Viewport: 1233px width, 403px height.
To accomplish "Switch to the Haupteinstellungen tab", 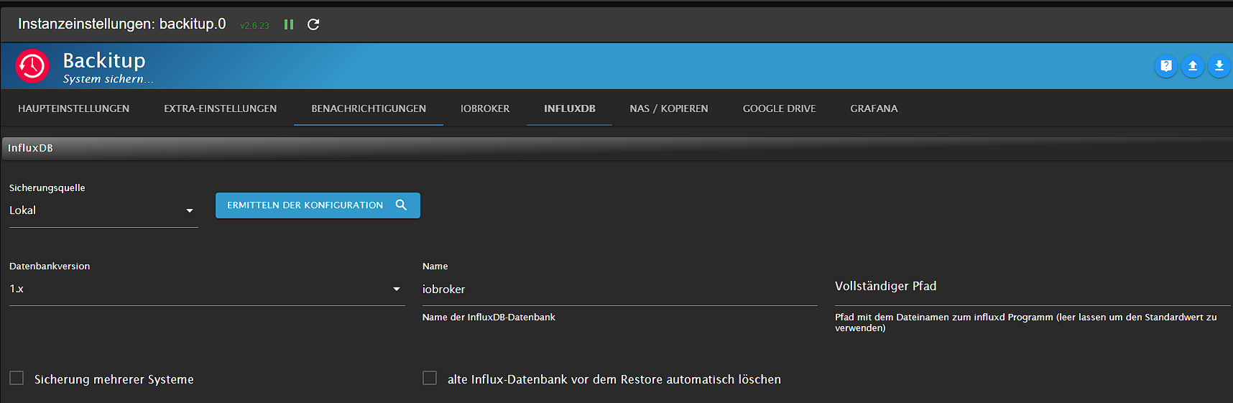I will 74,108.
